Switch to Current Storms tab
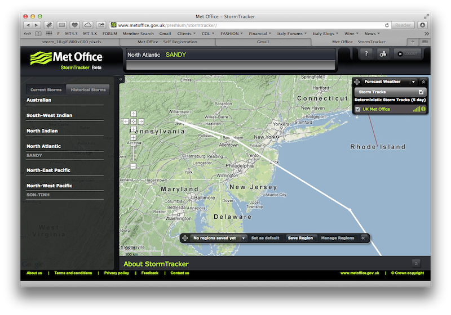 point(46,89)
